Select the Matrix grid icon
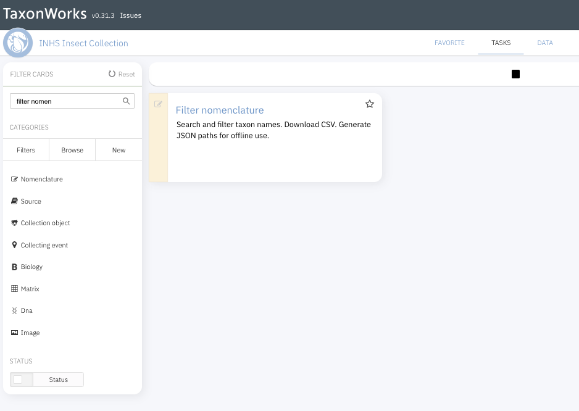 pos(14,289)
